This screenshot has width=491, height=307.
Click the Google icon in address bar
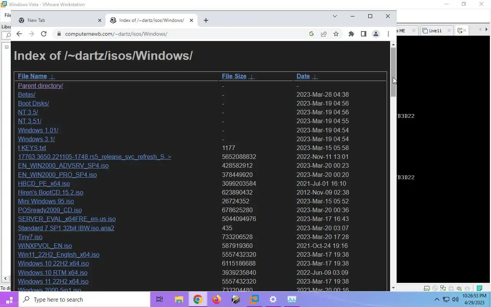click(311, 34)
